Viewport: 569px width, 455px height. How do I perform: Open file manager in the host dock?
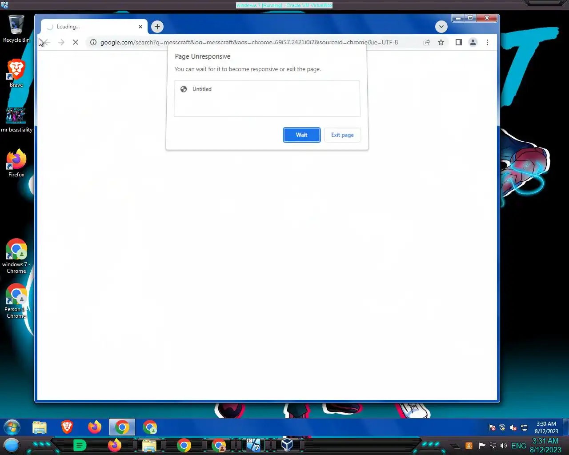pyautogui.click(x=149, y=445)
